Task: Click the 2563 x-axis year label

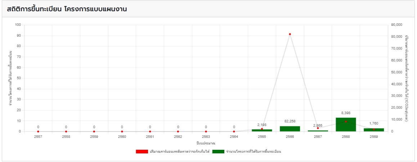Action: (206, 137)
